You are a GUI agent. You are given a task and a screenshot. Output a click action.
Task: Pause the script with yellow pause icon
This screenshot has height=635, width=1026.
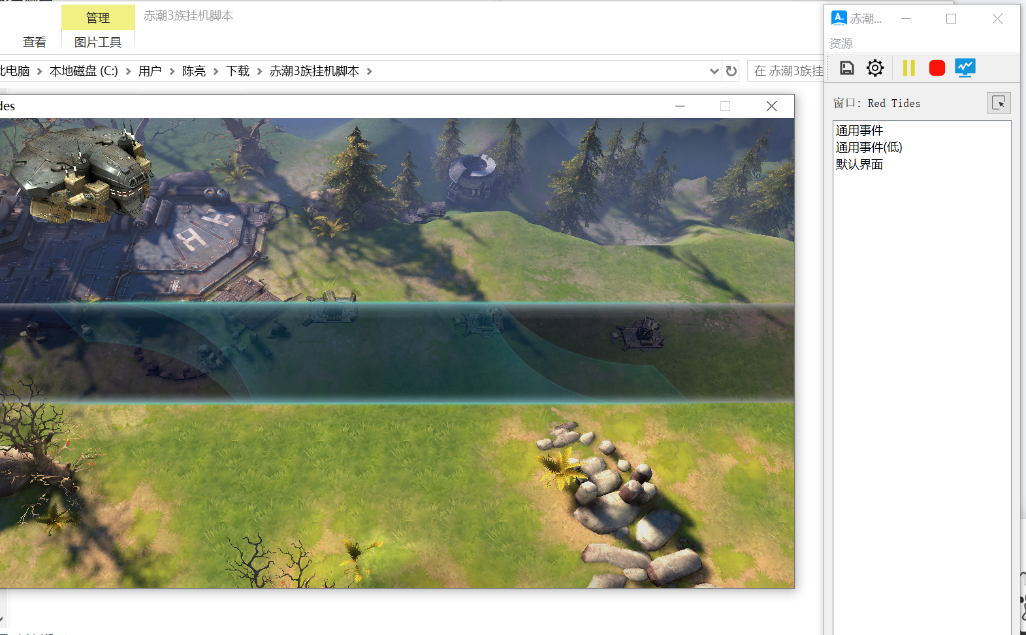coord(908,68)
